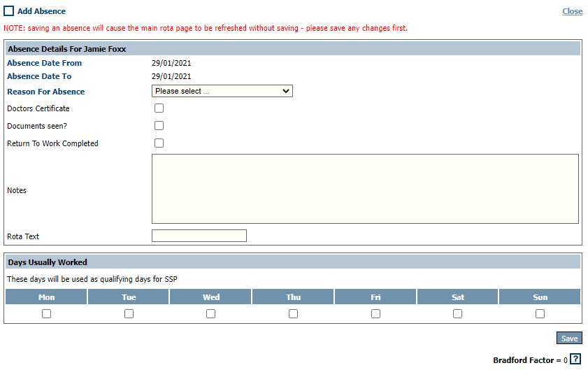Click the Reason For Absence label
The width and height of the screenshot is (588, 370).
45,92
